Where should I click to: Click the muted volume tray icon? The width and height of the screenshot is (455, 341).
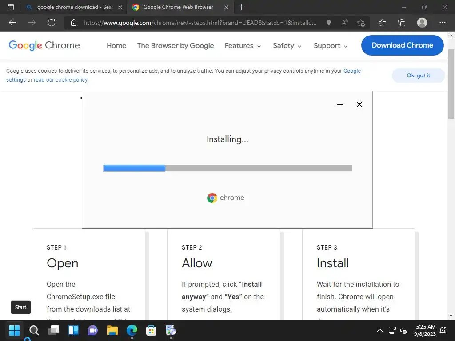point(403,330)
